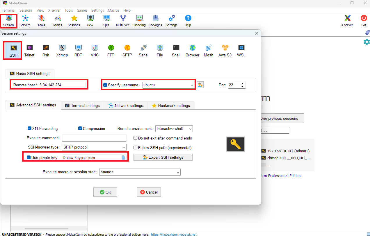Select the Xdmcp session type
This screenshot has height=236, width=370.
pyautogui.click(x=62, y=51)
